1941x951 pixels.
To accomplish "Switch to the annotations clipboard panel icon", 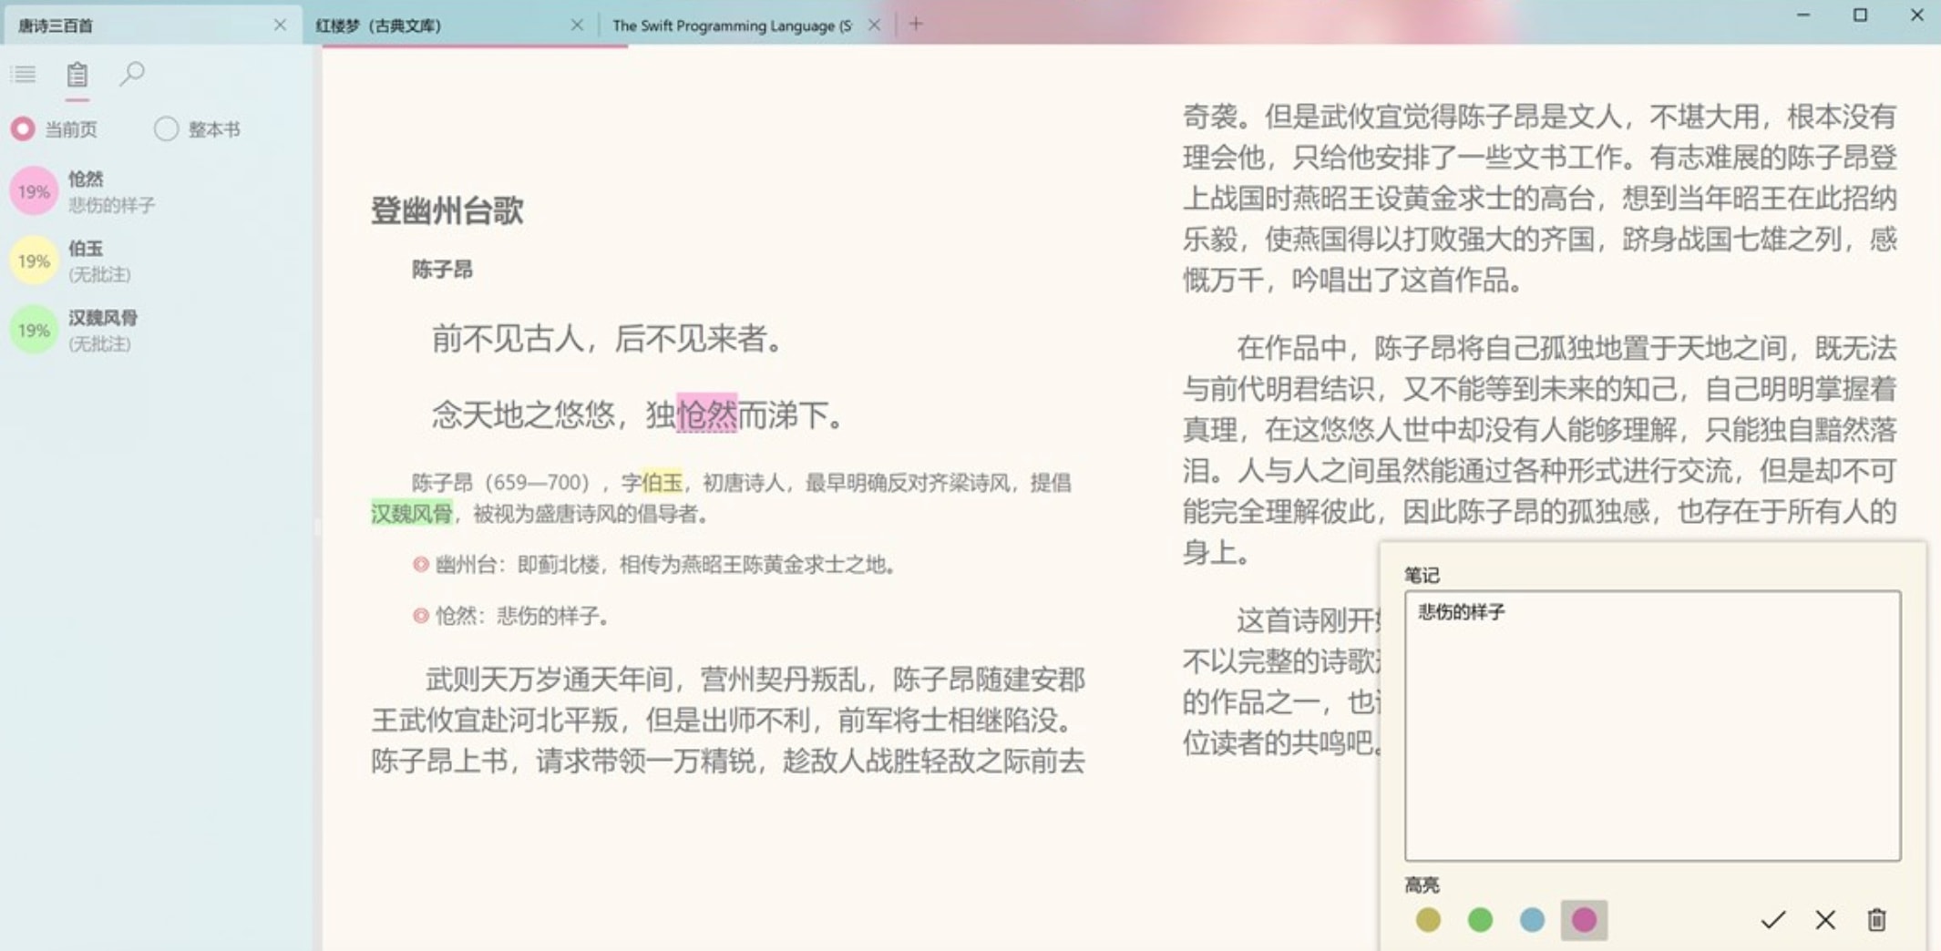I will point(77,74).
